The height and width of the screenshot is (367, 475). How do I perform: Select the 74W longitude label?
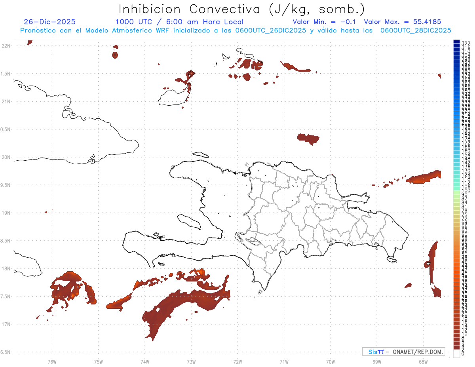(145, 361)
